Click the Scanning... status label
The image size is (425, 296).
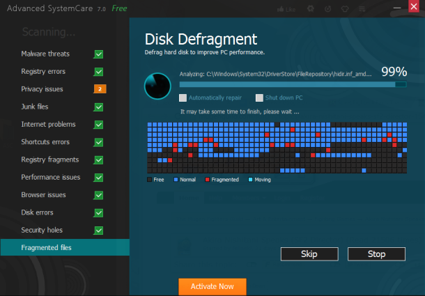click(49, 32)
